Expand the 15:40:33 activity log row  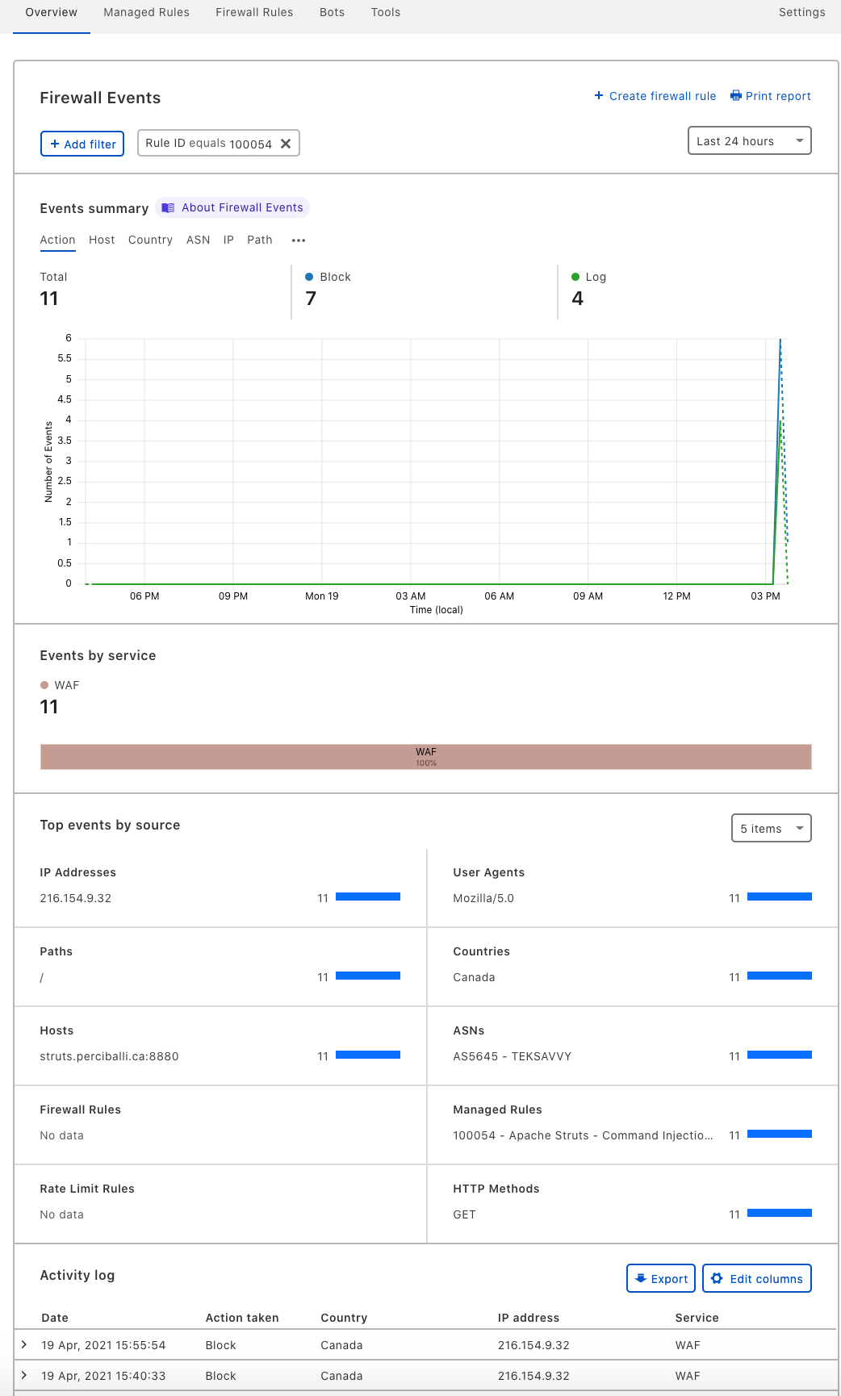click(24, 1375)
